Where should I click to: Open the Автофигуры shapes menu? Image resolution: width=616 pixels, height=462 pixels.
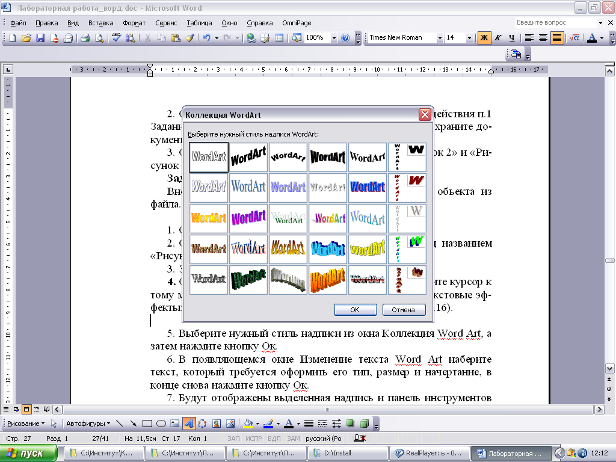[x=88, y=423]
